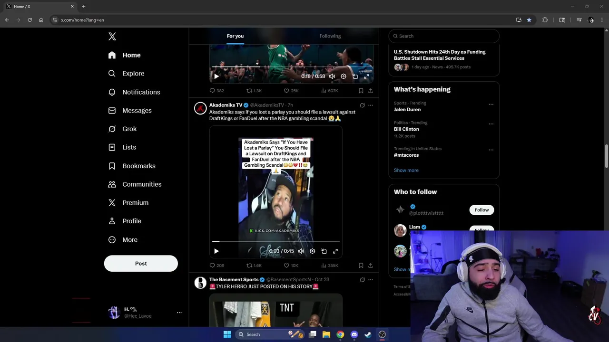Bookmark the Akademiks post
This screenshot has height=342, width=609.
click(361, 266)
